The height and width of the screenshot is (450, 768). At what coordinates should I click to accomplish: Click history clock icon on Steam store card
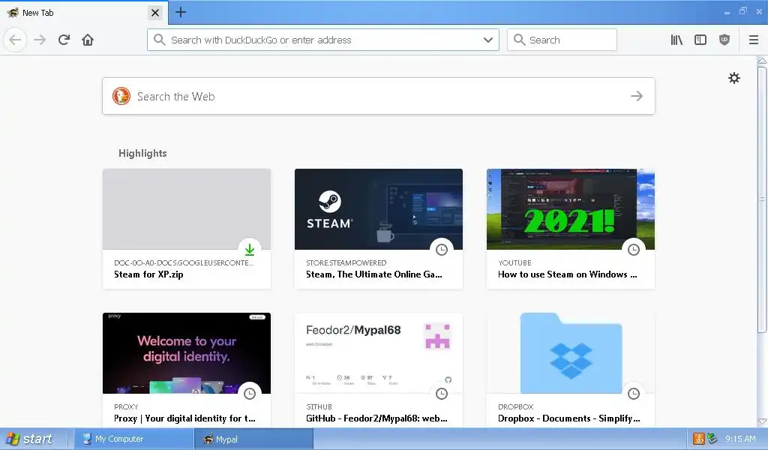[442, 249]
